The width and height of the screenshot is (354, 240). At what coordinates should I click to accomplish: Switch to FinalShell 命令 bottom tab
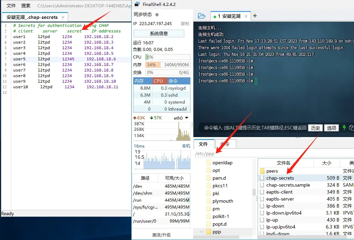(226, 144)
